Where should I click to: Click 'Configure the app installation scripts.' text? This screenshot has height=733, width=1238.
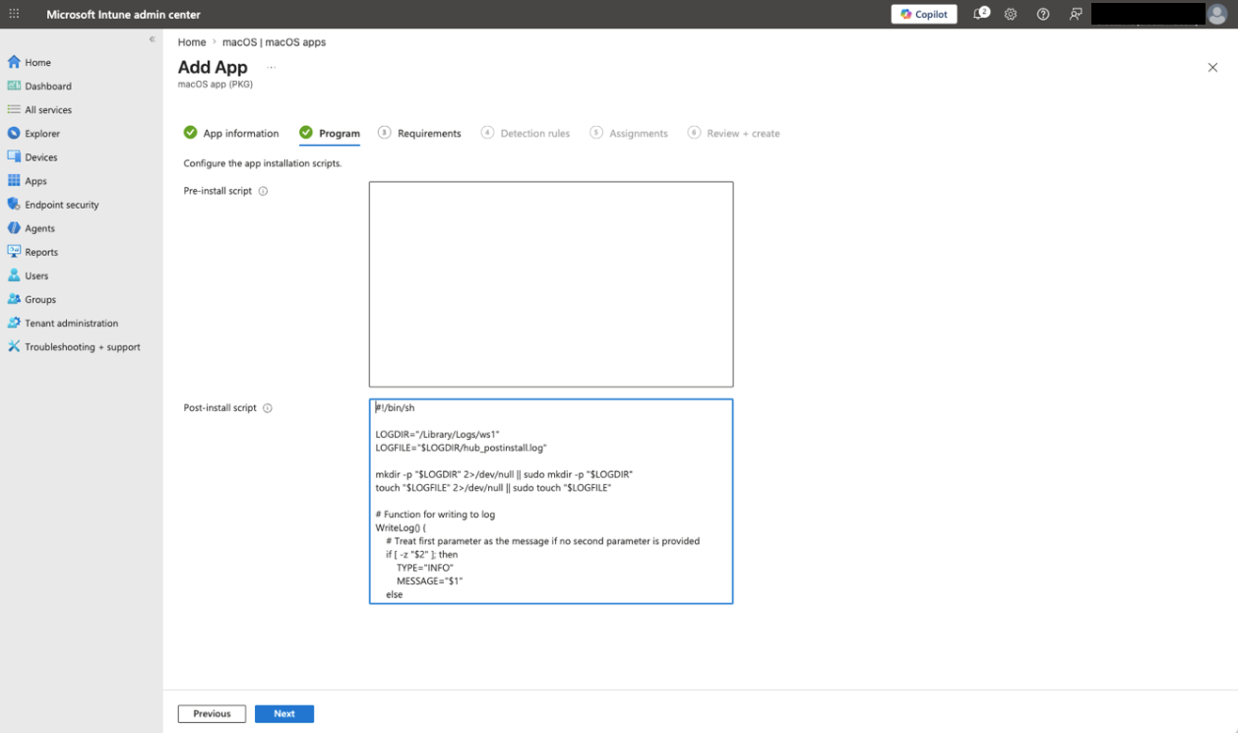click(263, 163)
